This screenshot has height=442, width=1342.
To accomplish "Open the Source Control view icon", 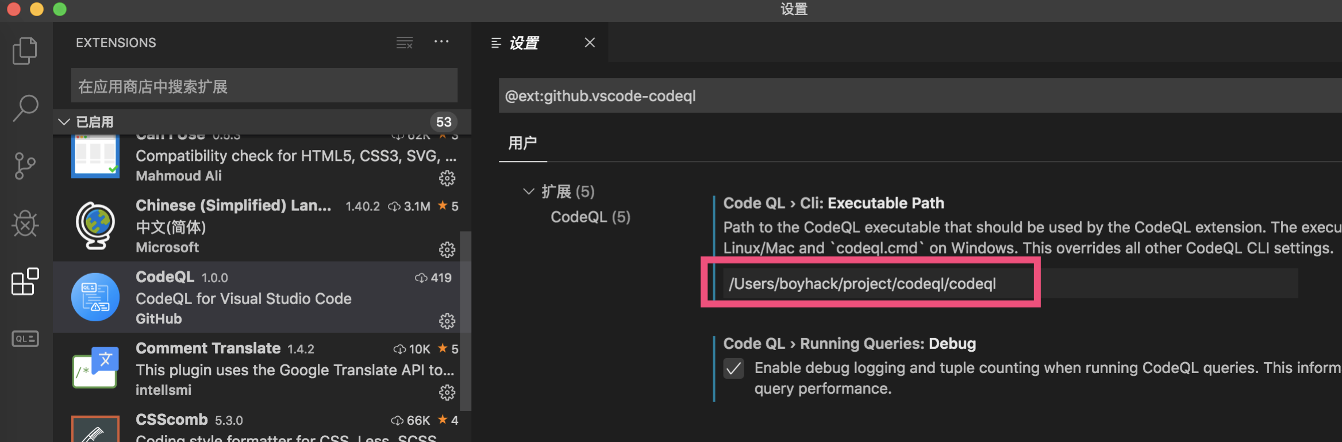I will 25,166.
